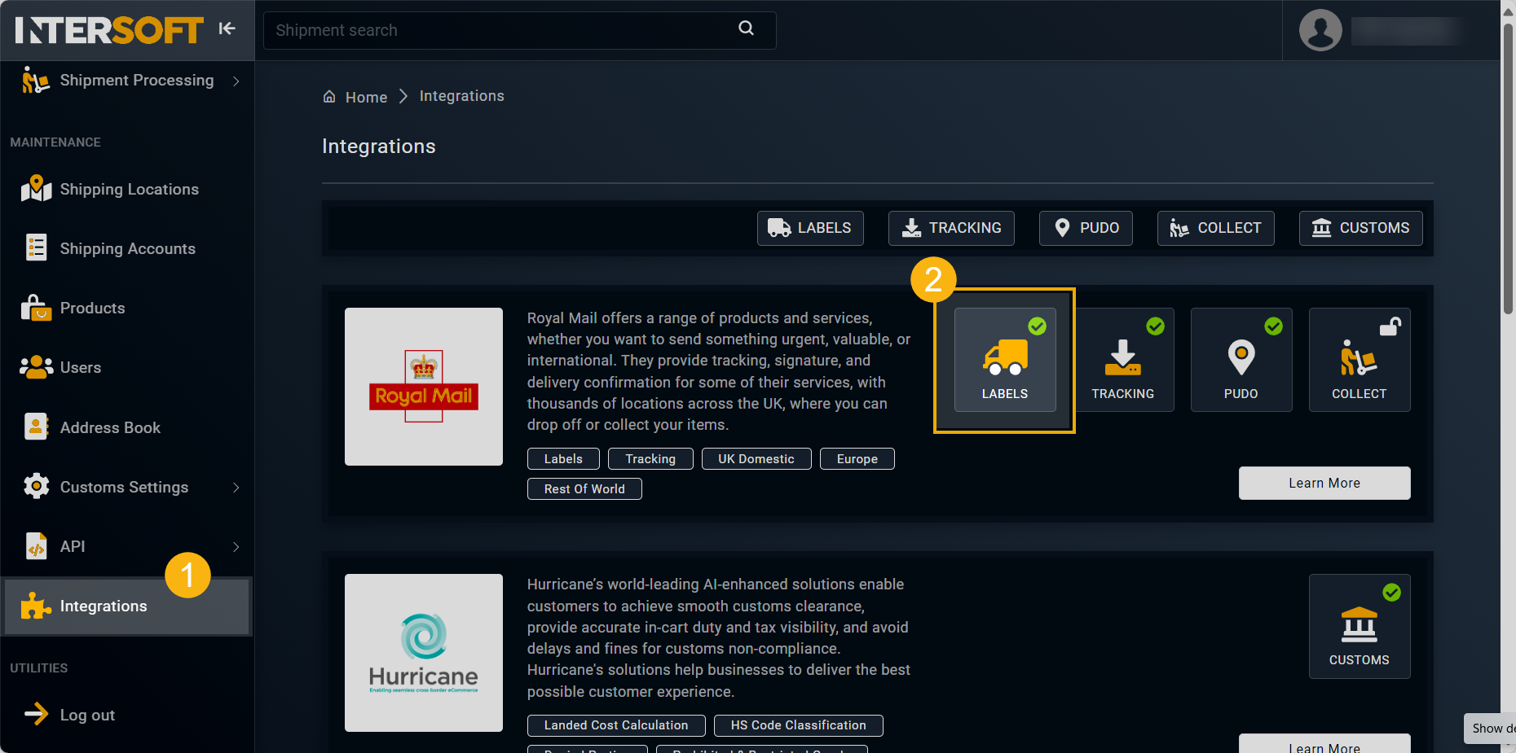Click the Rest Of World tag

pos(584,488)
